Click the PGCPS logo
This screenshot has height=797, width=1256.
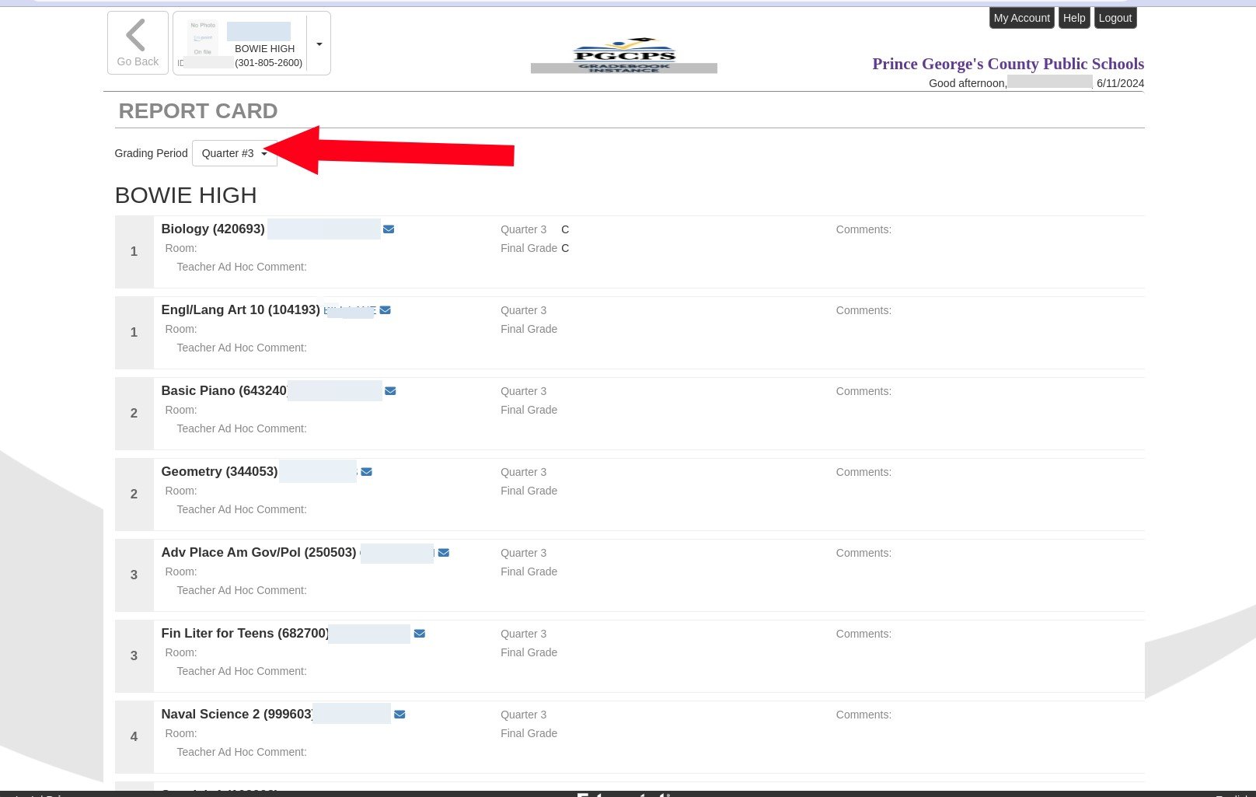[x=623, y=54]
